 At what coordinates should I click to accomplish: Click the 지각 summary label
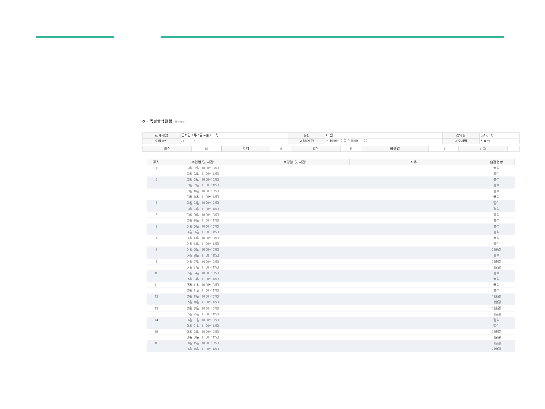tap(246, 149)
